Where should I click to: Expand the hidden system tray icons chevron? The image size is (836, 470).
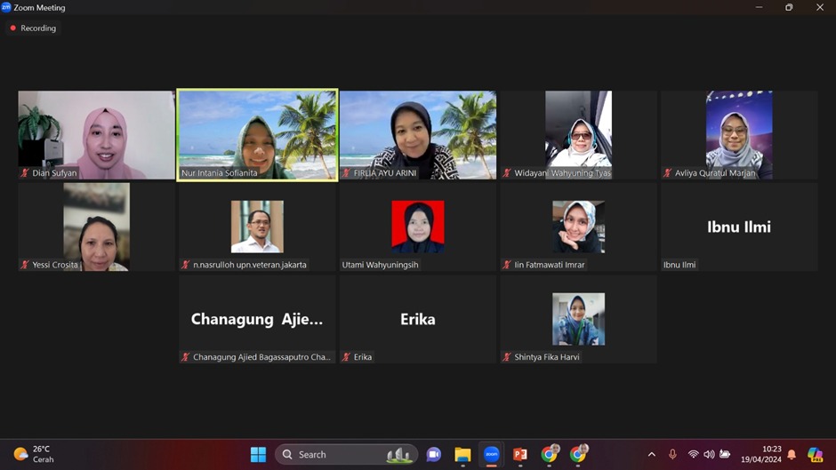(652, 454)
